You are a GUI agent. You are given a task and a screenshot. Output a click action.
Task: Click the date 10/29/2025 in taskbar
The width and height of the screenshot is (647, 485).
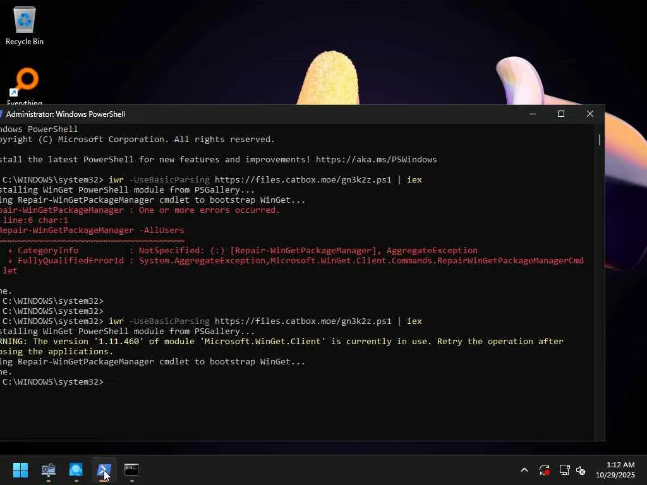pyautogui.click(x=615, y=475)
